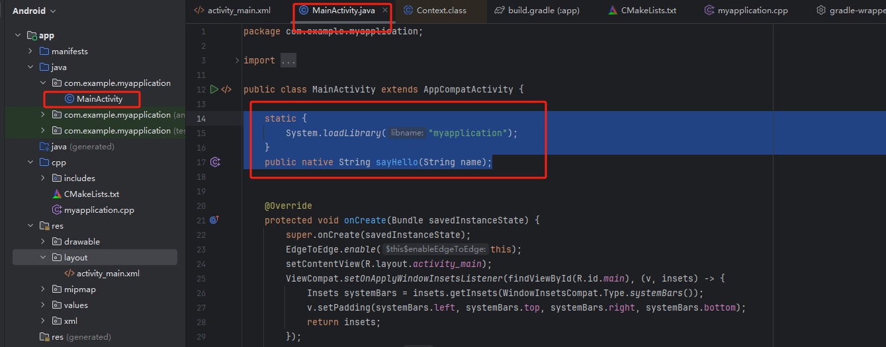Click the class icon on the Context.class tab

(407, 11)
